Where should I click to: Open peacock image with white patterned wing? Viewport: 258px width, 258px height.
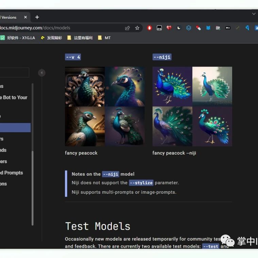click(85, 126)
